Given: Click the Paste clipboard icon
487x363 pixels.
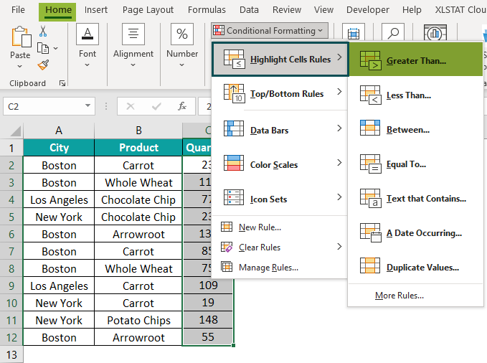Looking at the screenshot, I should coord(21,37).
